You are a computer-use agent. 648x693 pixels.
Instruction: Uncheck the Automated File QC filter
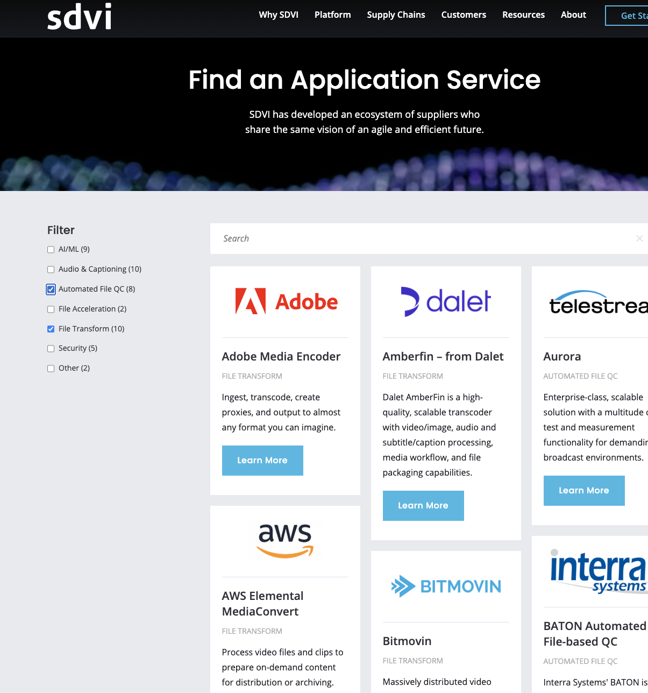(x=51, y=289)
